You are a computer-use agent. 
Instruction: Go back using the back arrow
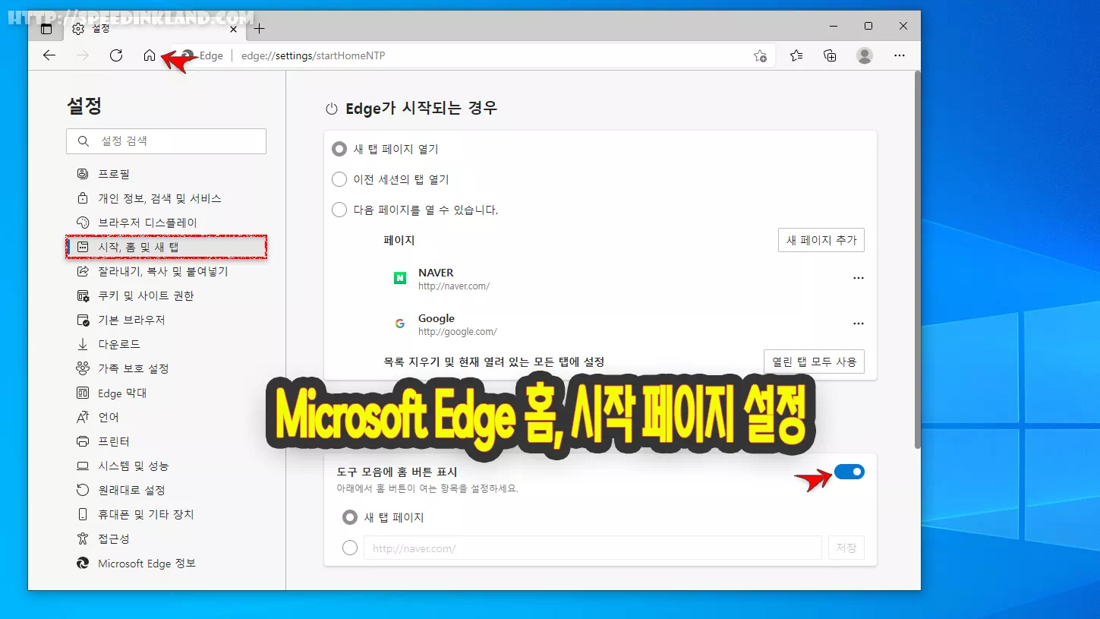click(x=49, y=55)
